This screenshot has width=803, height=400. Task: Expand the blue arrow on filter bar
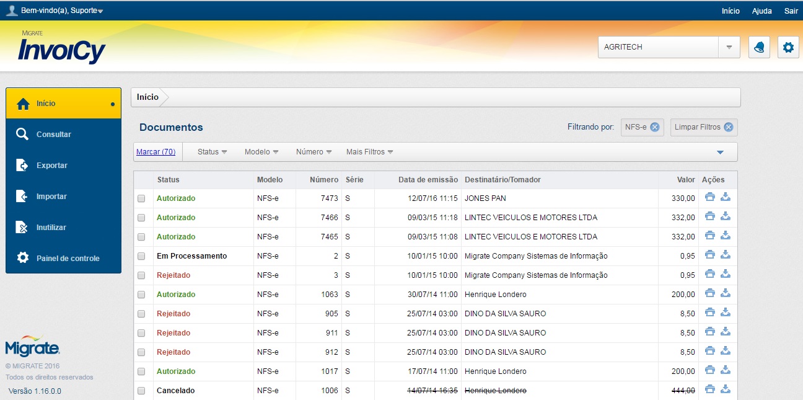click(720, 153)
